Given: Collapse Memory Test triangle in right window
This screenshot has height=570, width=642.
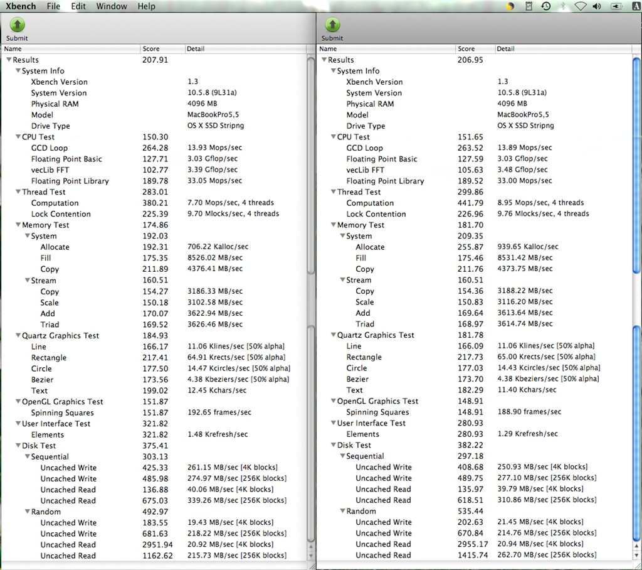Looking at the screenshot, I should [x=333, y=225].
